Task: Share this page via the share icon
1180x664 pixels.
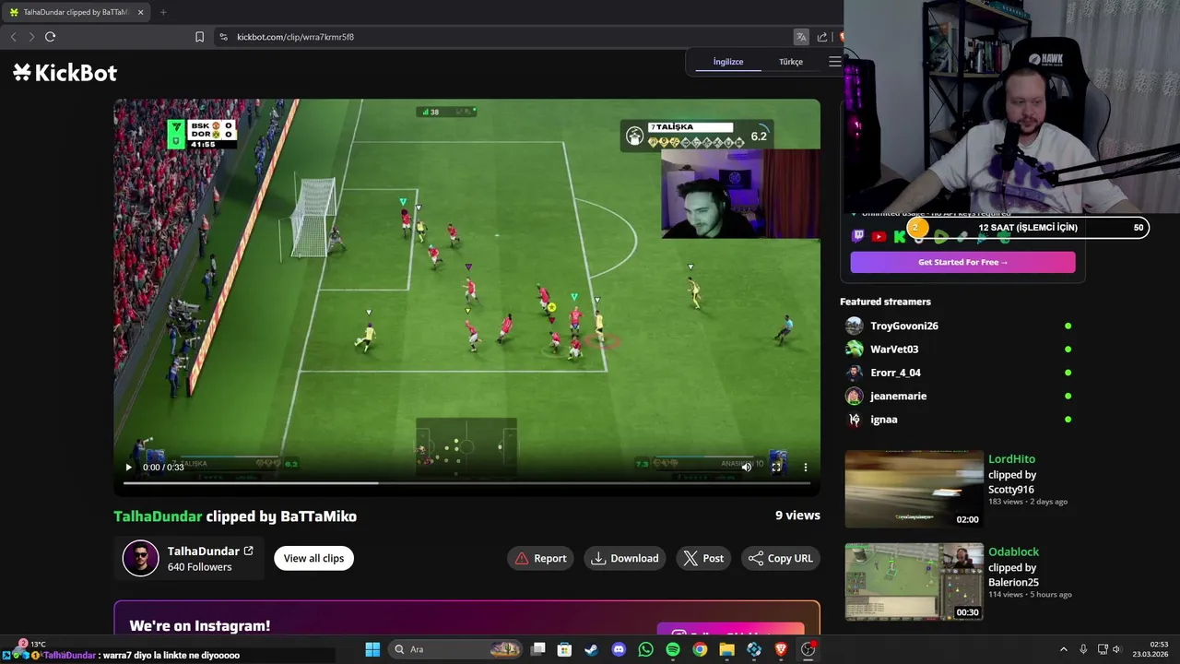Action: [x=821, y=37]
